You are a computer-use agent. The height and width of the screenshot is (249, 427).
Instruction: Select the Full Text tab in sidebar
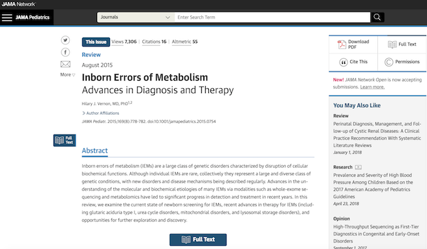click(x=402, y=45)
